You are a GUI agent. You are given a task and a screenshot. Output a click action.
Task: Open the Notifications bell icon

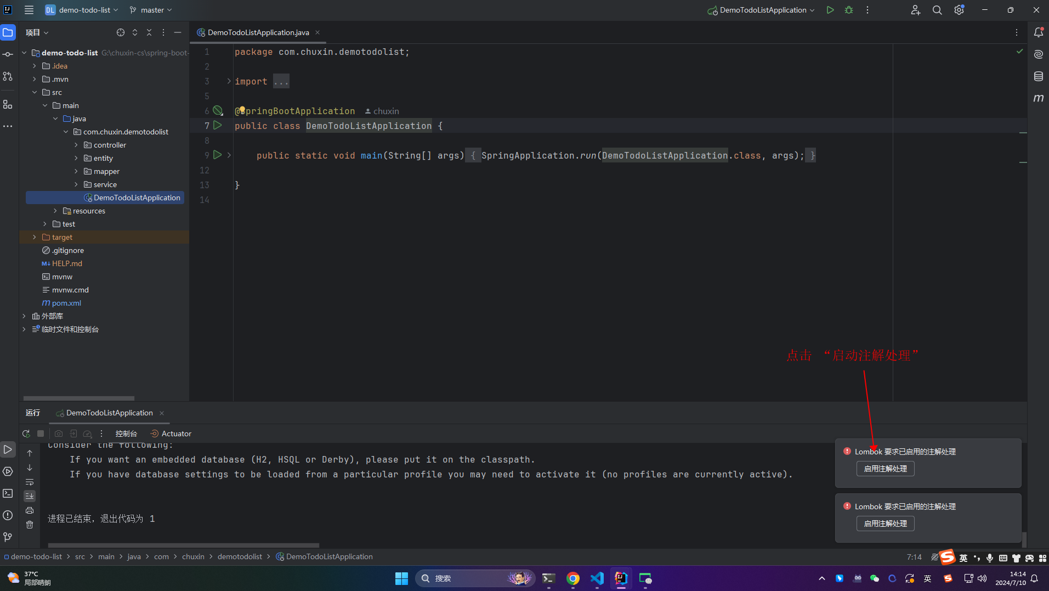1039,32
